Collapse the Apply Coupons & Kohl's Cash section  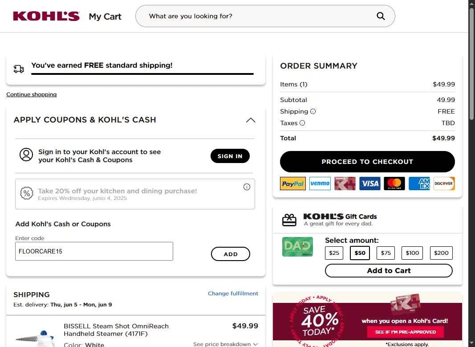coord(251,120)
